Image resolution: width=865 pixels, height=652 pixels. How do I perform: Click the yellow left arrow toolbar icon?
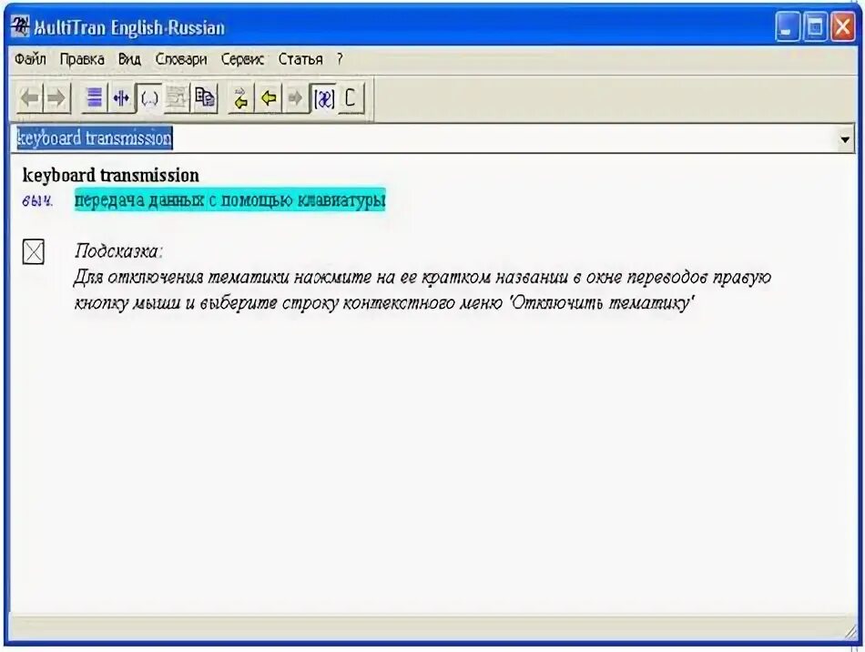[x=269, y=98]
